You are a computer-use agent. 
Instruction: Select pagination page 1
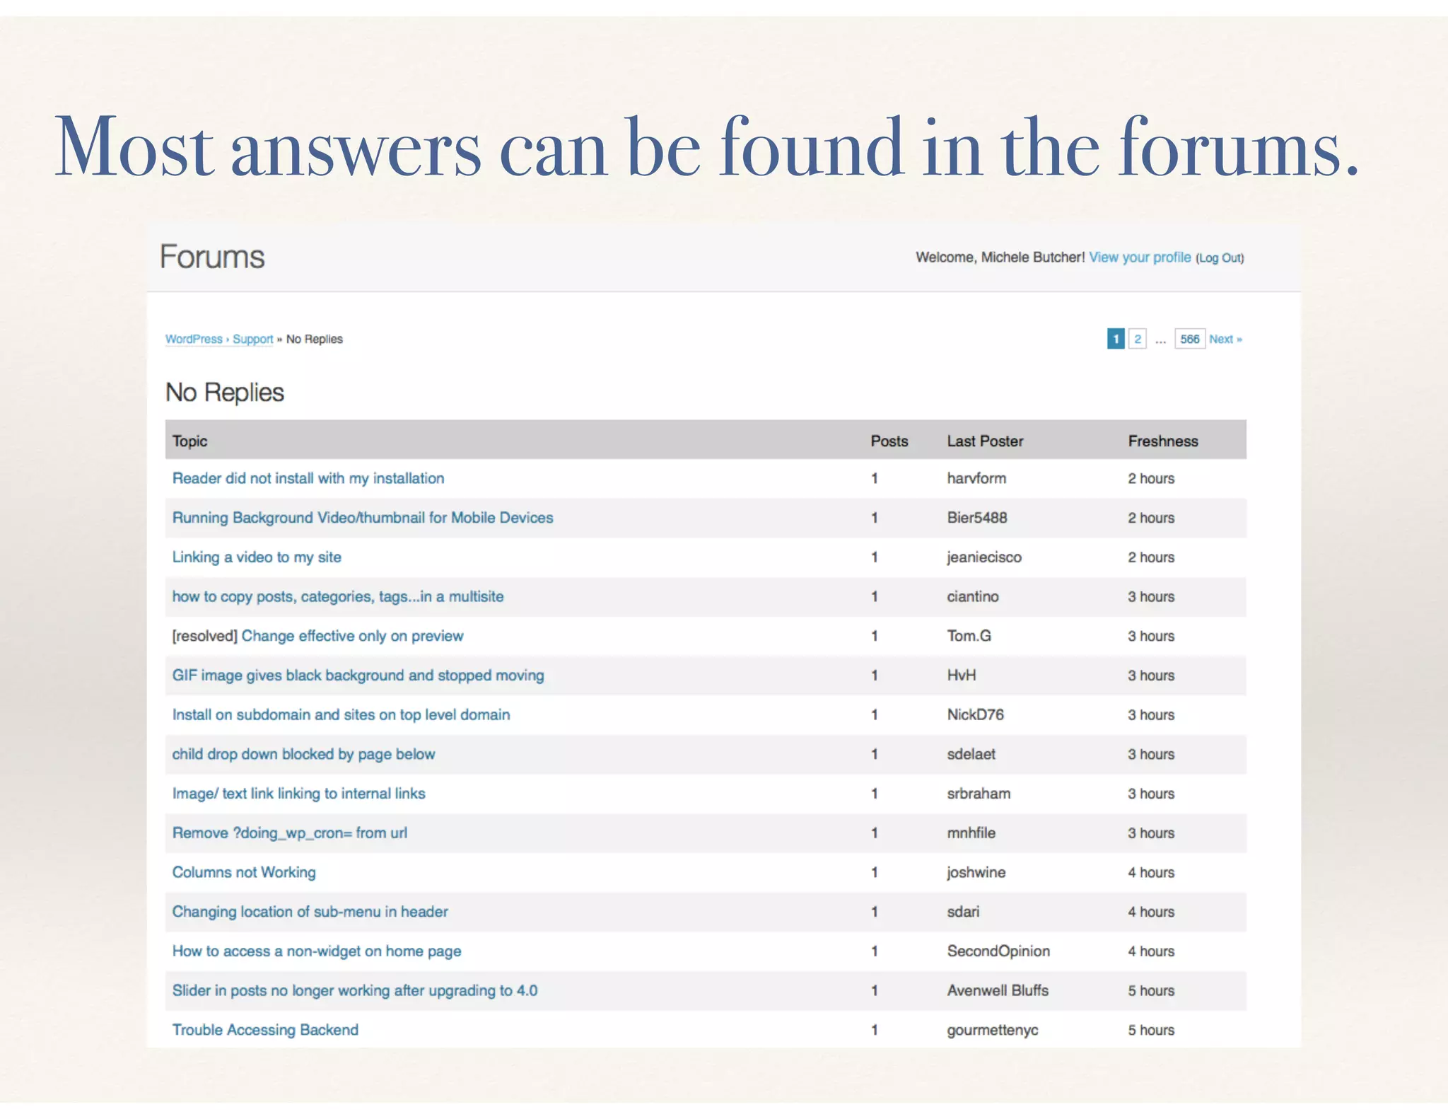point(1116,339)
